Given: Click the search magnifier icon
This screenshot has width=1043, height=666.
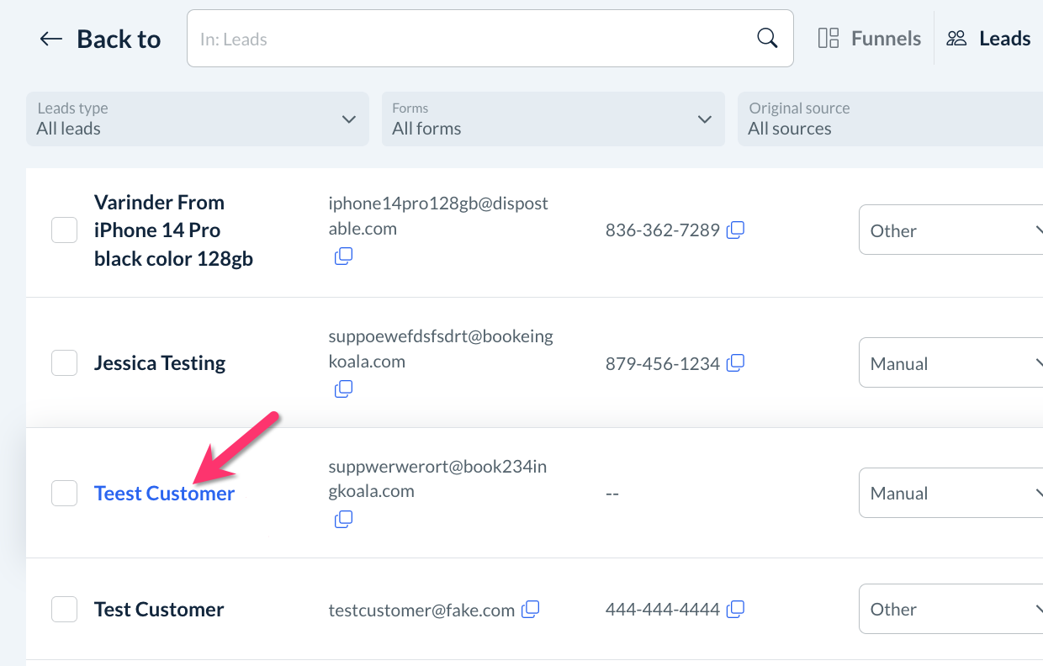Looking at the screenshot, I should tap(767, 39).
